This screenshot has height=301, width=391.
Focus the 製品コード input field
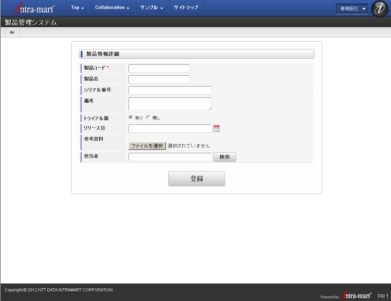click(159, 68)
